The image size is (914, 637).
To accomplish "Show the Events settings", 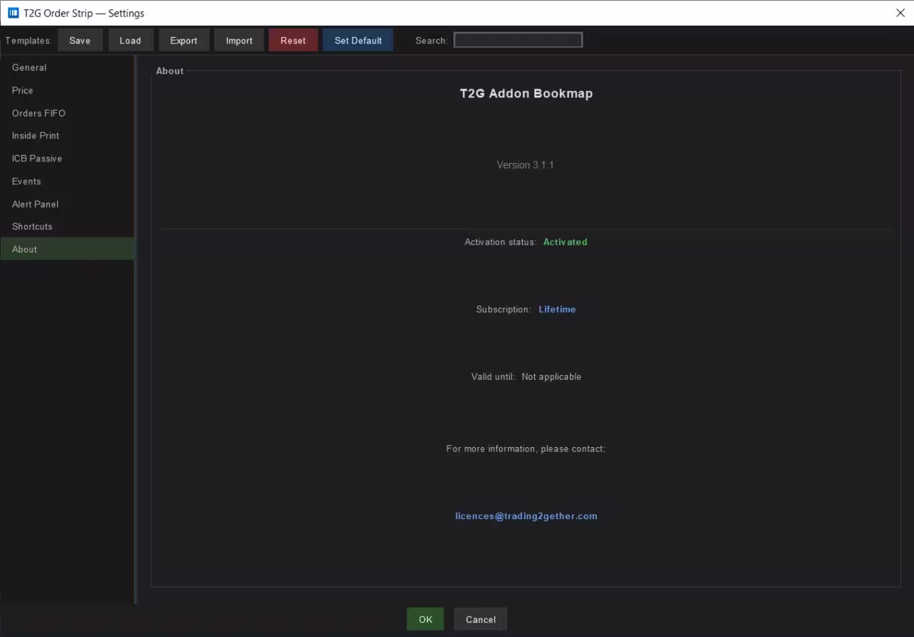I will click(x=67, y=181).
